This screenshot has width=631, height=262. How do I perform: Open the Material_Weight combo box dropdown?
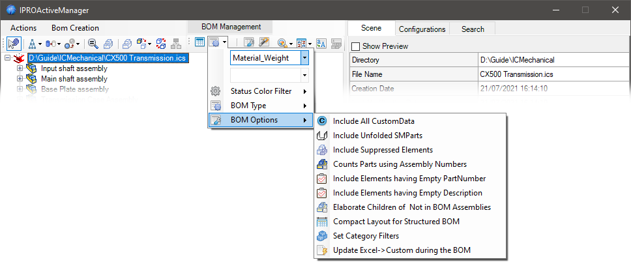(x=304, y=58)
